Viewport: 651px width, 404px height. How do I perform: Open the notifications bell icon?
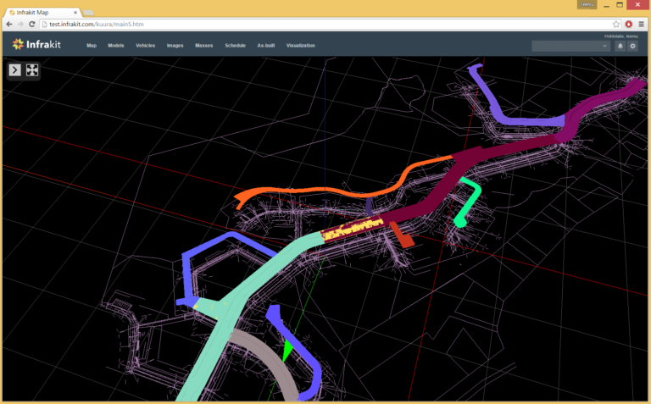(620, 46)
